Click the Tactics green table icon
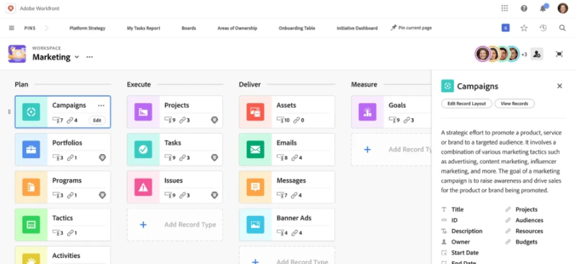 point(31,225)
